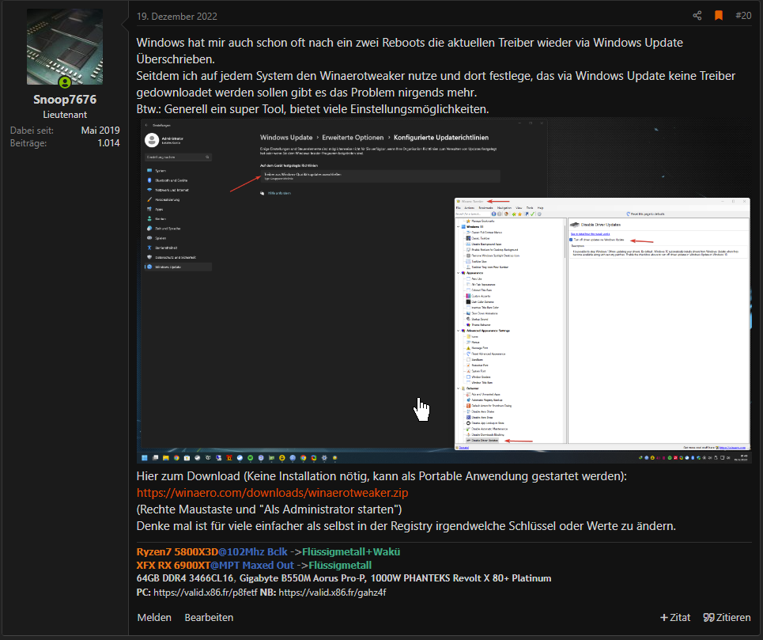Select the rank text Lieutenant
The height and width of the screenshot is (640, 763).
click(x=65, y=115)
